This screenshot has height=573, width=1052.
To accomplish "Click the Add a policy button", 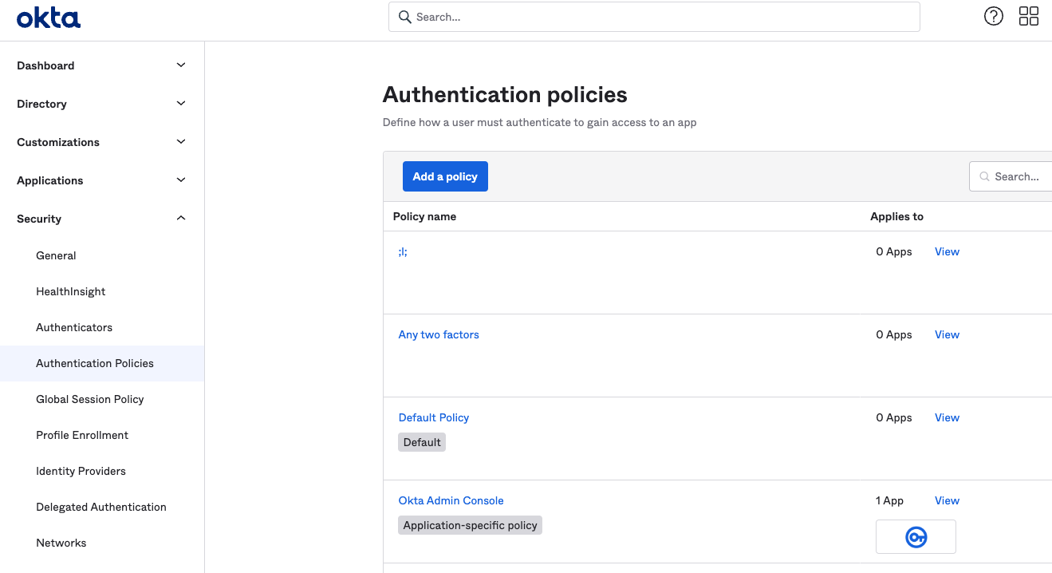I will (445, 176).
